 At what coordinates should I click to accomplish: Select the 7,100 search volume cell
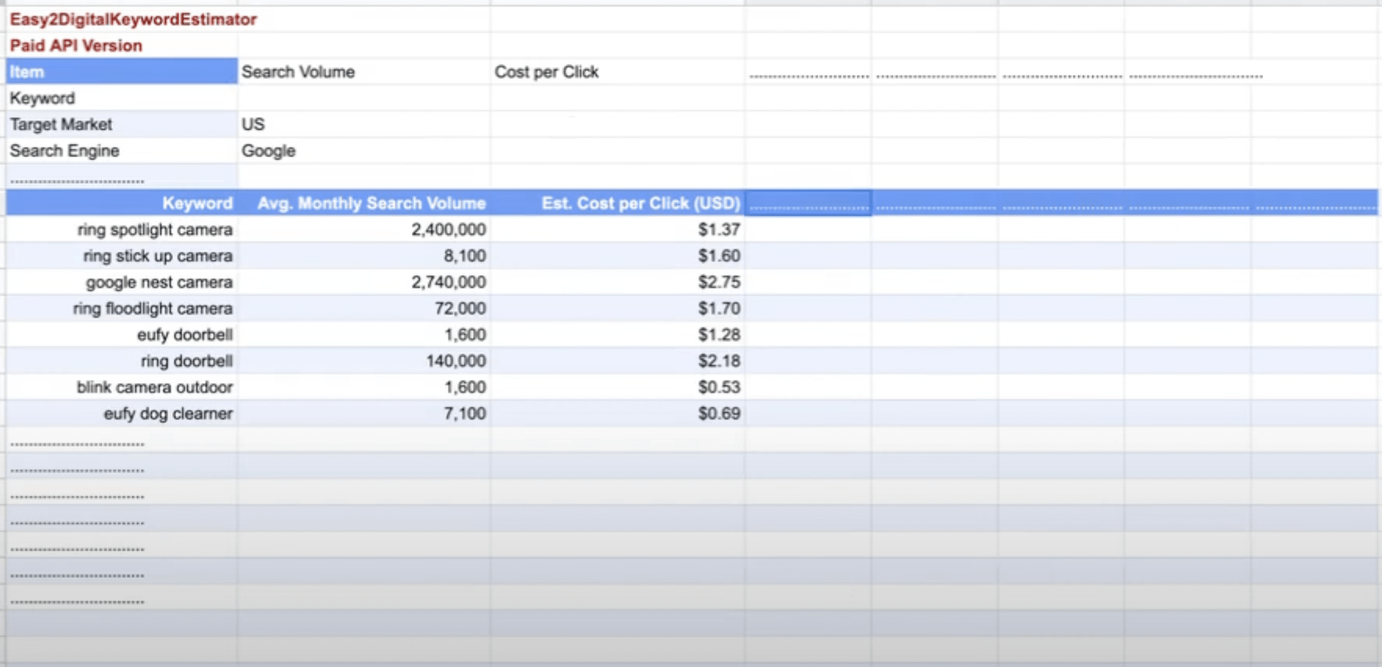coord(364,414)
